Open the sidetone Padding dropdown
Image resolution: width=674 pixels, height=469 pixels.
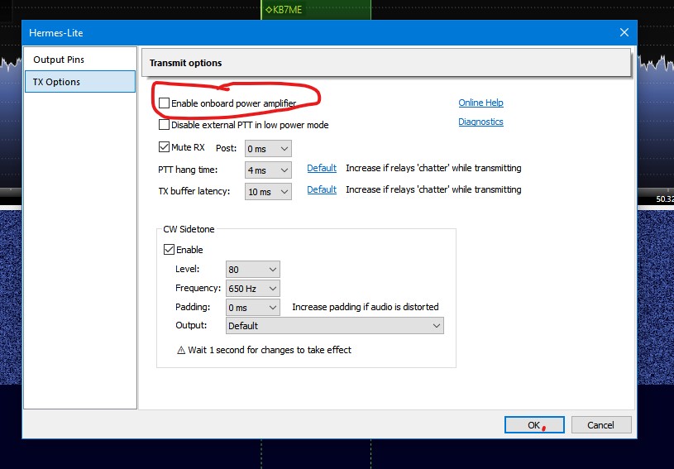click(x=253, y=308)
